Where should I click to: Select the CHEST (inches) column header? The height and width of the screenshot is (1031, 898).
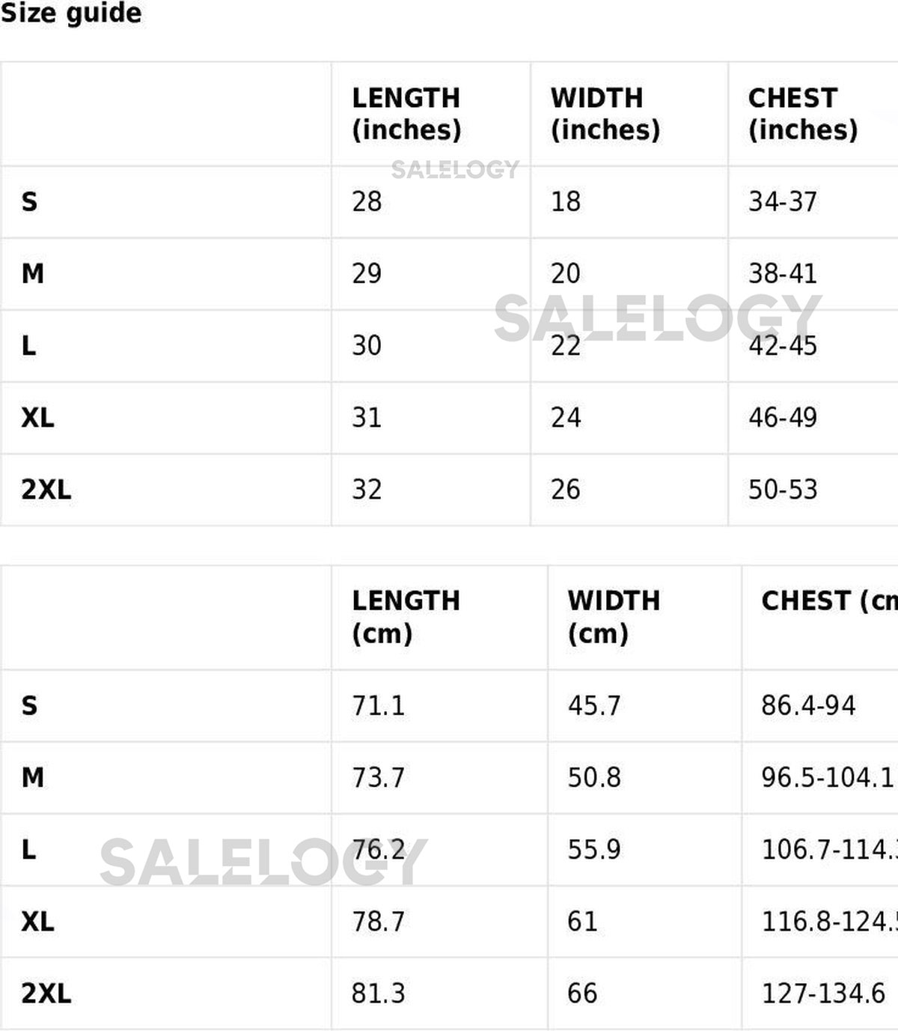pyautogui.click(x=802, y=114)
